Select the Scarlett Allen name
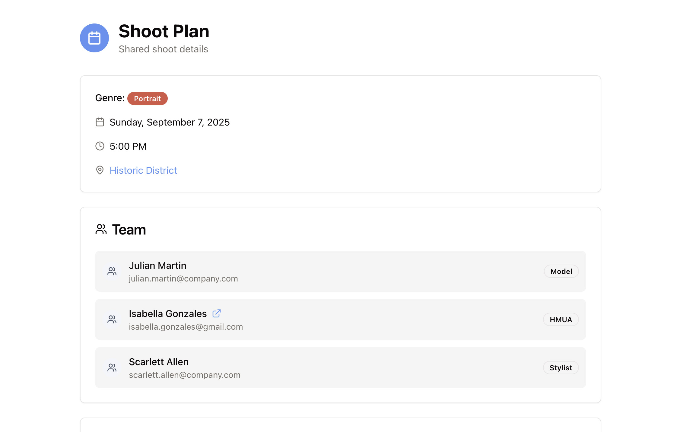683x432 pixels. pyautogui.click(x=159, y=362)
